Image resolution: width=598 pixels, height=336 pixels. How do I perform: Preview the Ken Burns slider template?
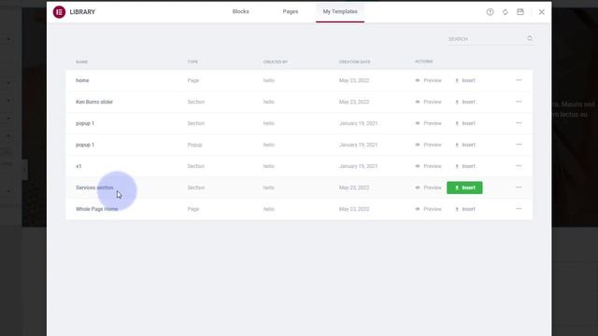click(428, 102)
